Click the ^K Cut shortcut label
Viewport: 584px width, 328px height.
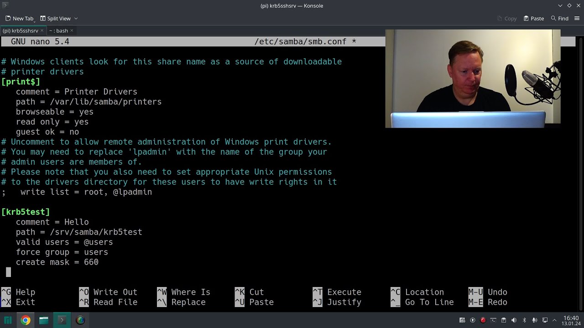coord(249,292)
